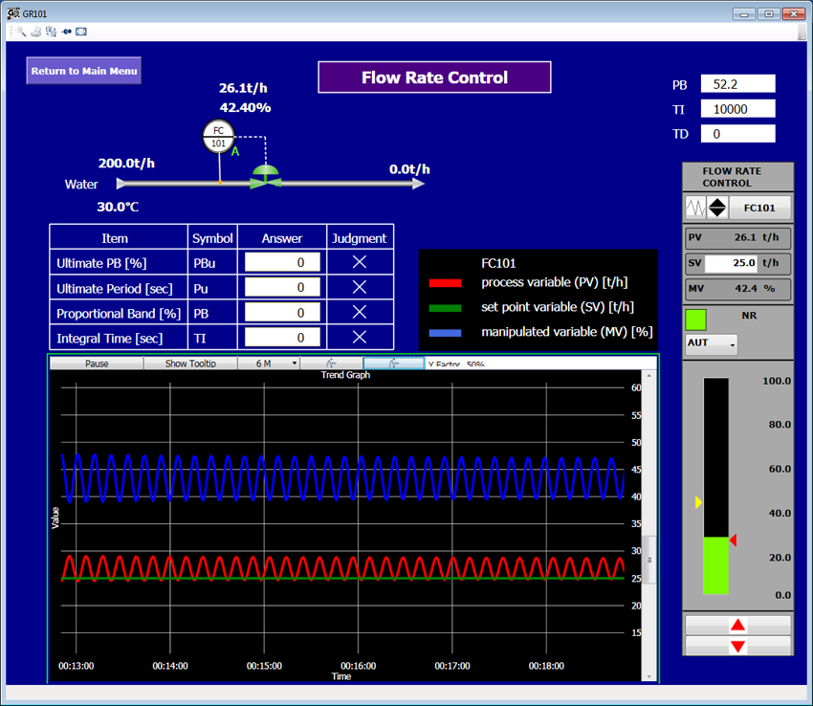
Task: Pause the trend graph
Action: pos(97,364)
